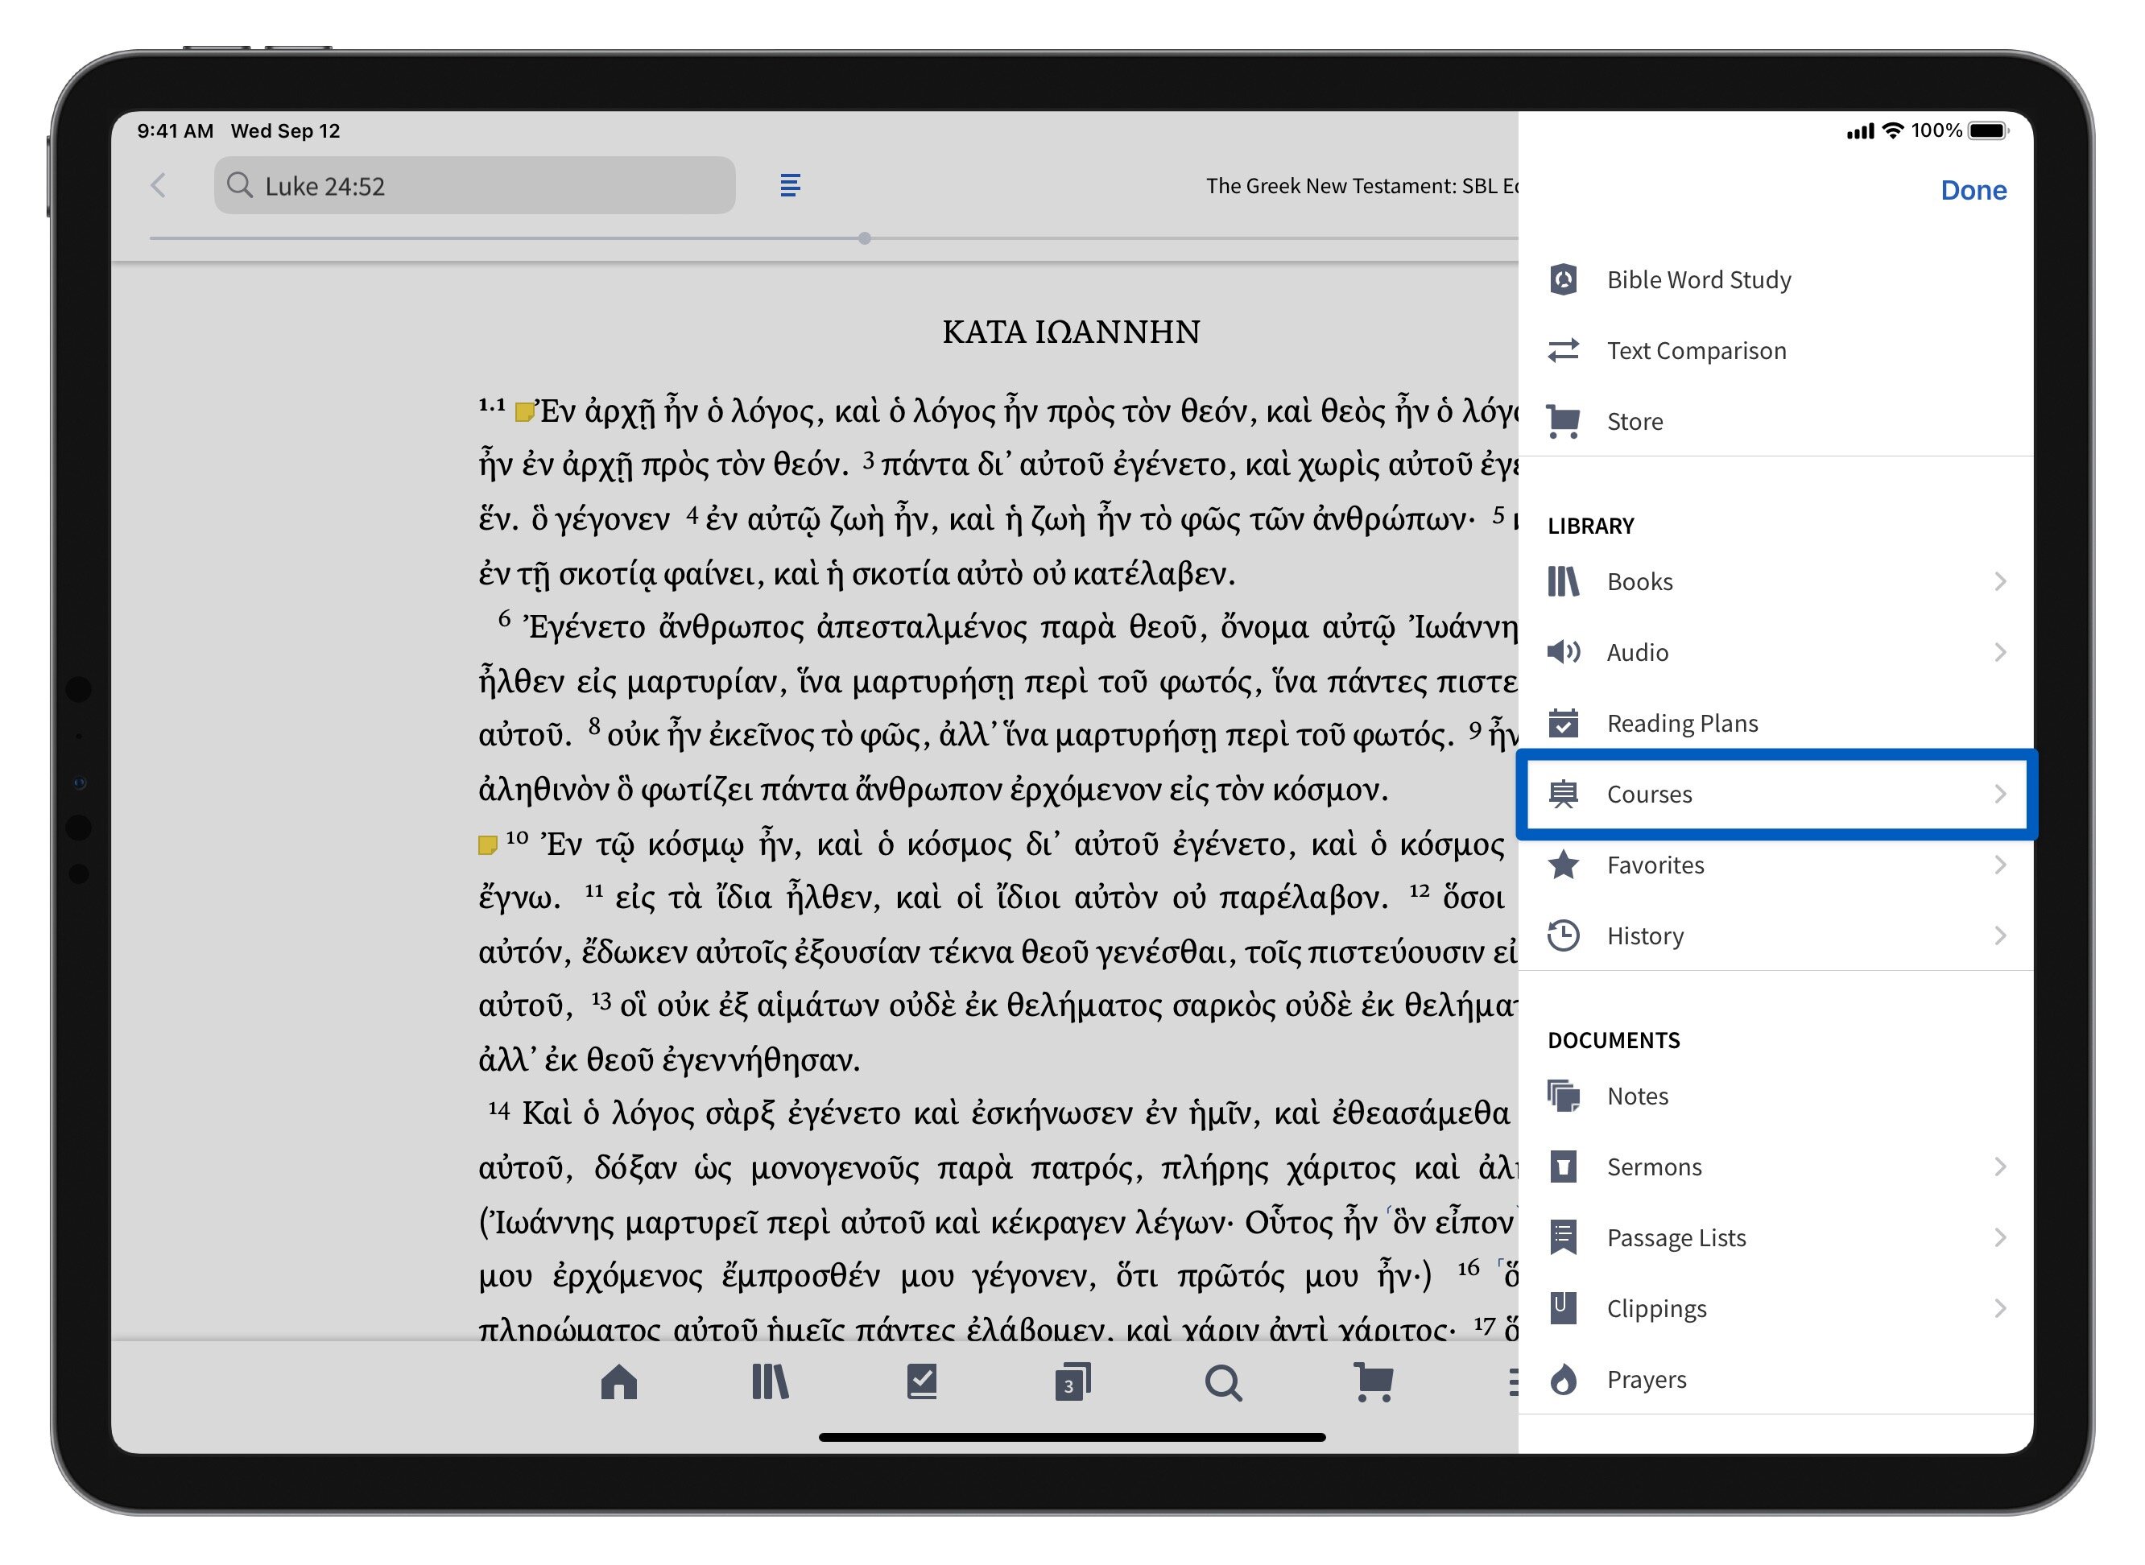Open Library icon in bottom bar

769,1382
